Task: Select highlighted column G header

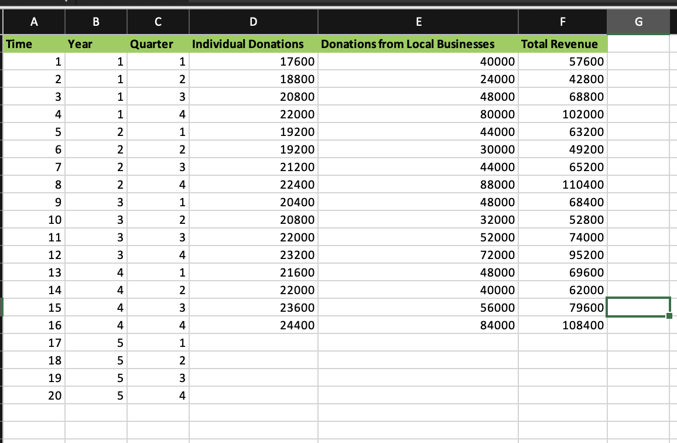Action: click(638, 22)
